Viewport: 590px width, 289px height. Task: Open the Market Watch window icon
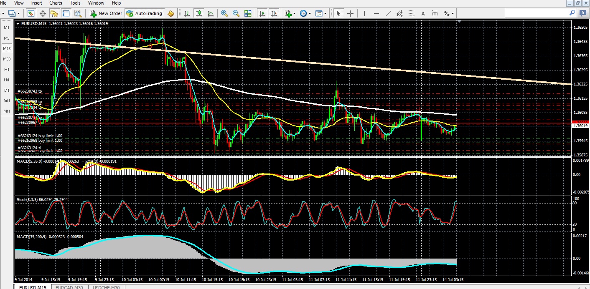click(31, 13)
